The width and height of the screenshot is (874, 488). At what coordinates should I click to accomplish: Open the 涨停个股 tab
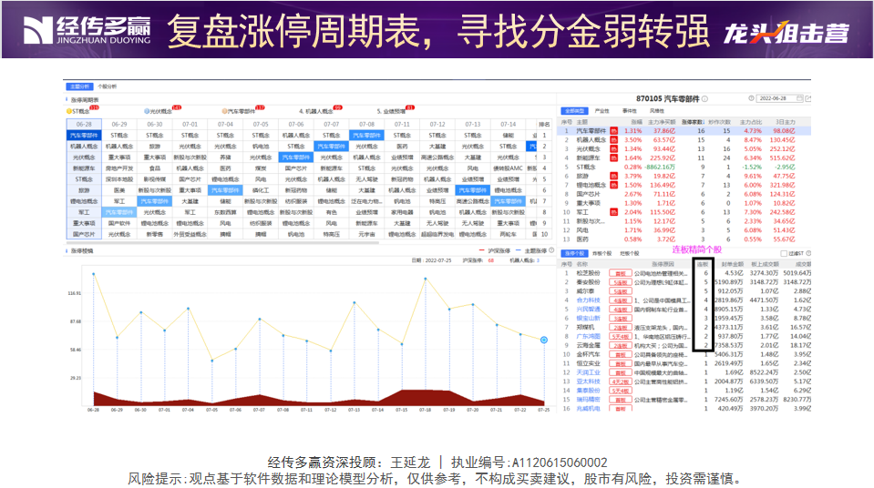(x=573, y=253)
